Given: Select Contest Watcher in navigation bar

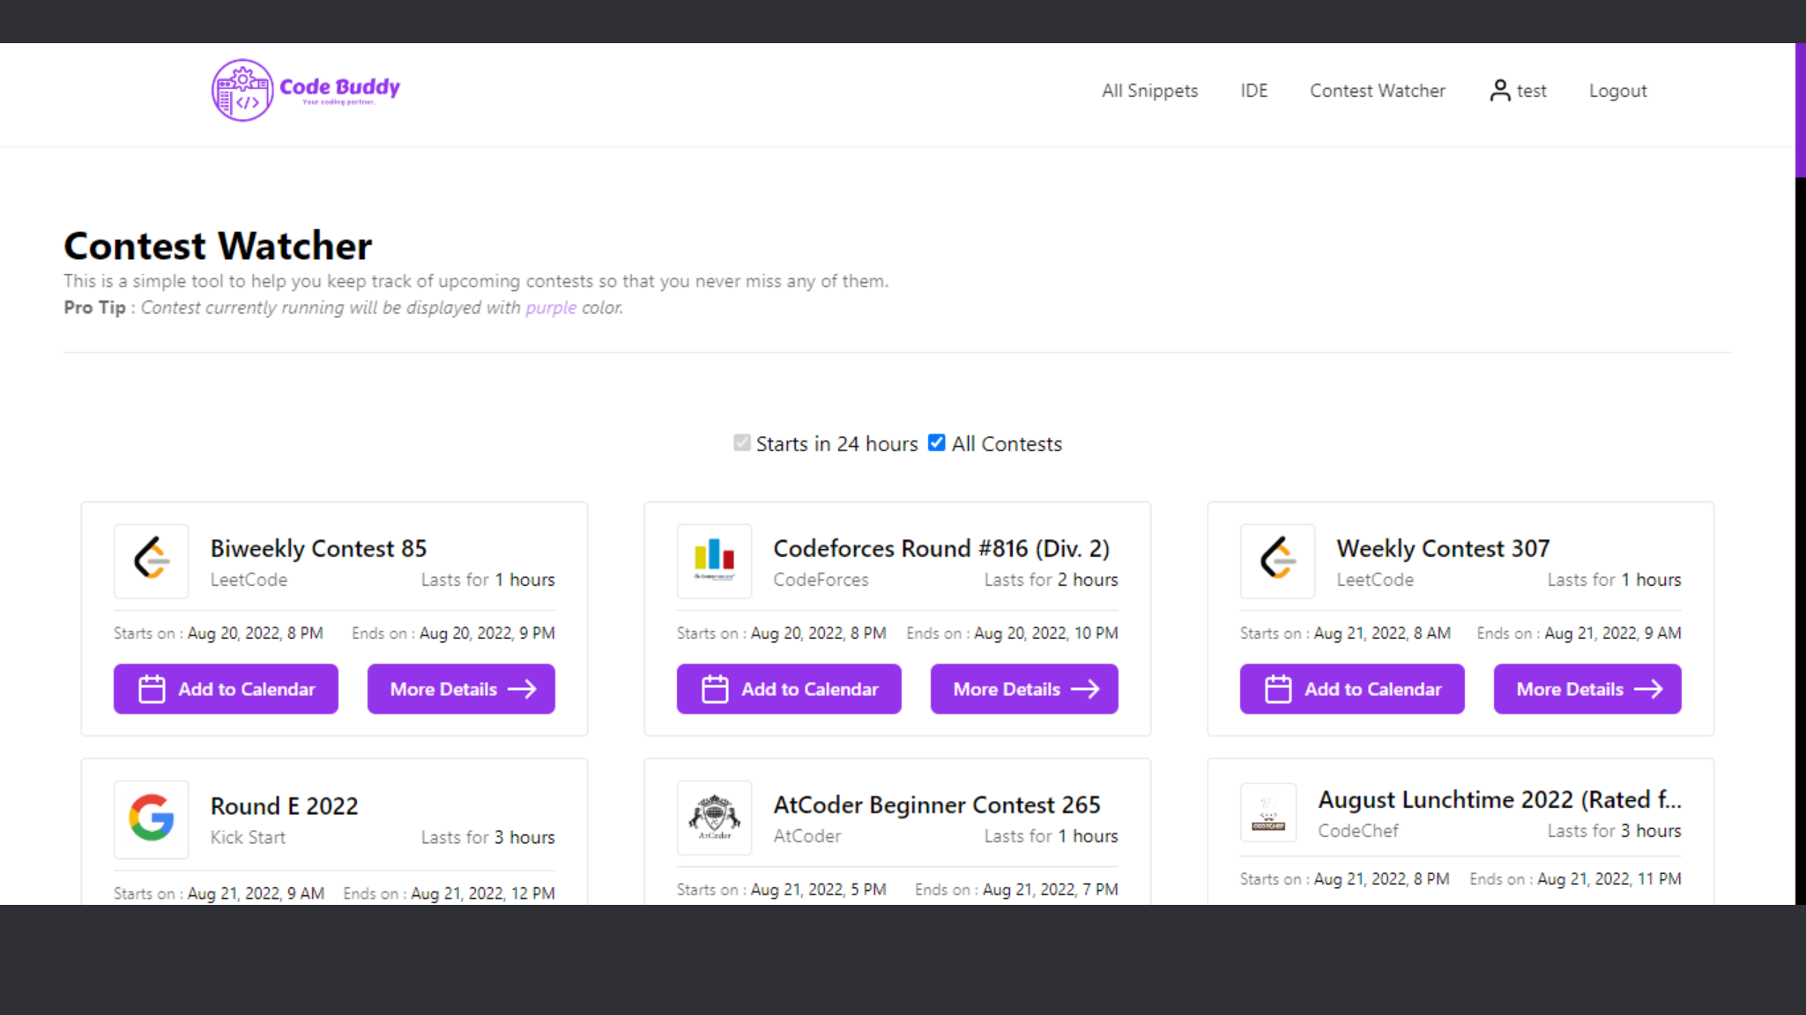Looking at the screenshot, I should point(1377,91).
